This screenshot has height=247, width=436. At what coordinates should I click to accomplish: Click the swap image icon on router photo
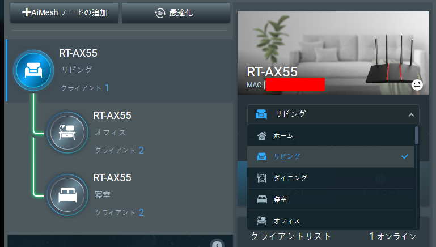tap(417, 85)
